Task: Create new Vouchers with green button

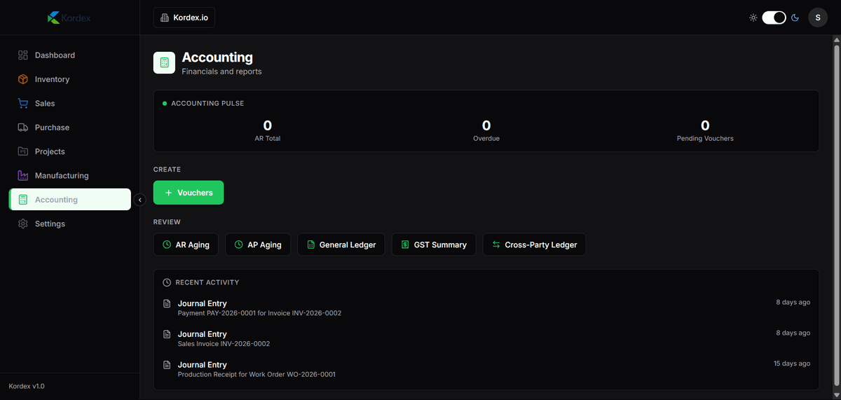Action: [x=189, y=193]
